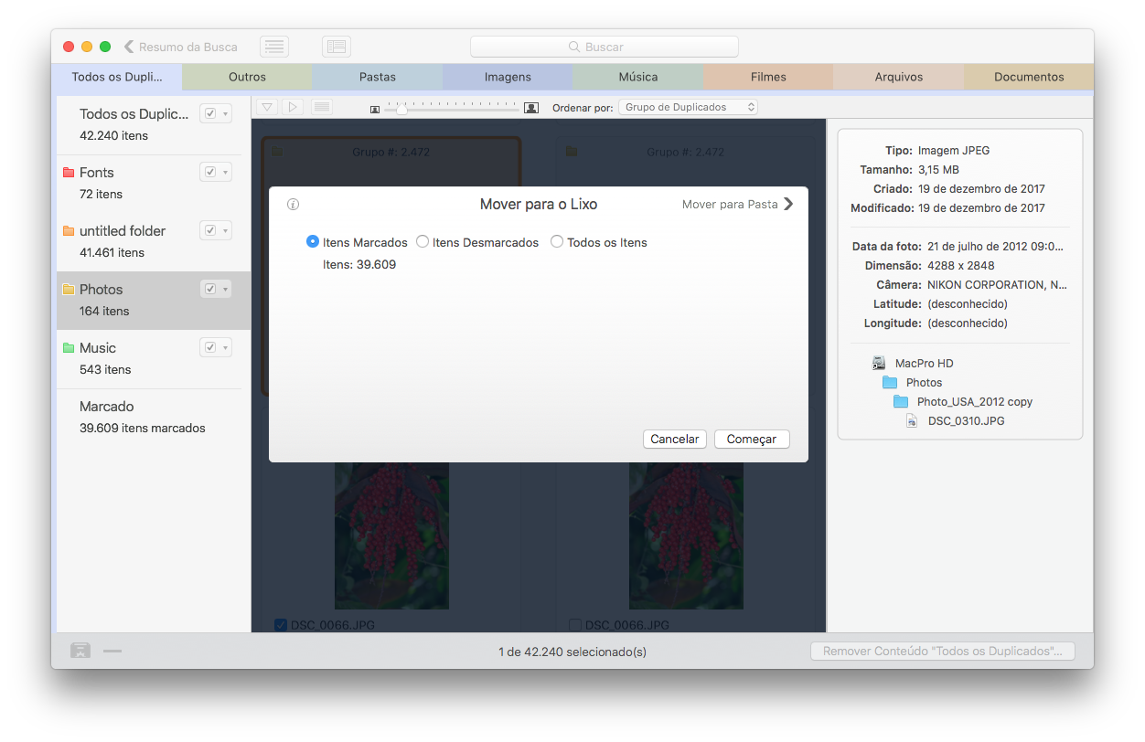Click the Buscar search field

[604, 47]
